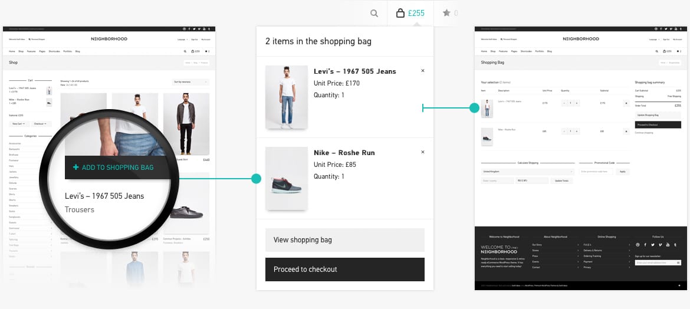Click the Twitter icon in the dark footer
The image size is (690, 309).
pos(653,245)
